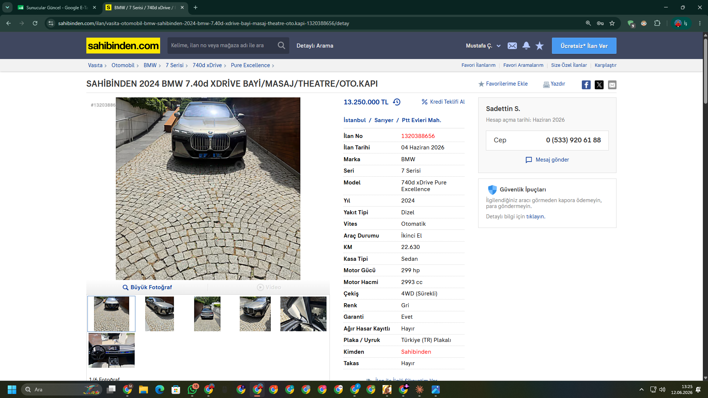Viewport: 708px width, 398px height.
Task: Open Chrome tab search dropdown
Action: pos(7,7)
